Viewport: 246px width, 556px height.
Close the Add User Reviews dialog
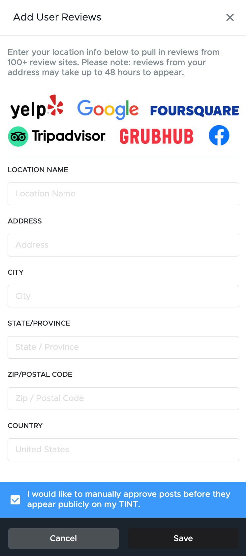230,17
